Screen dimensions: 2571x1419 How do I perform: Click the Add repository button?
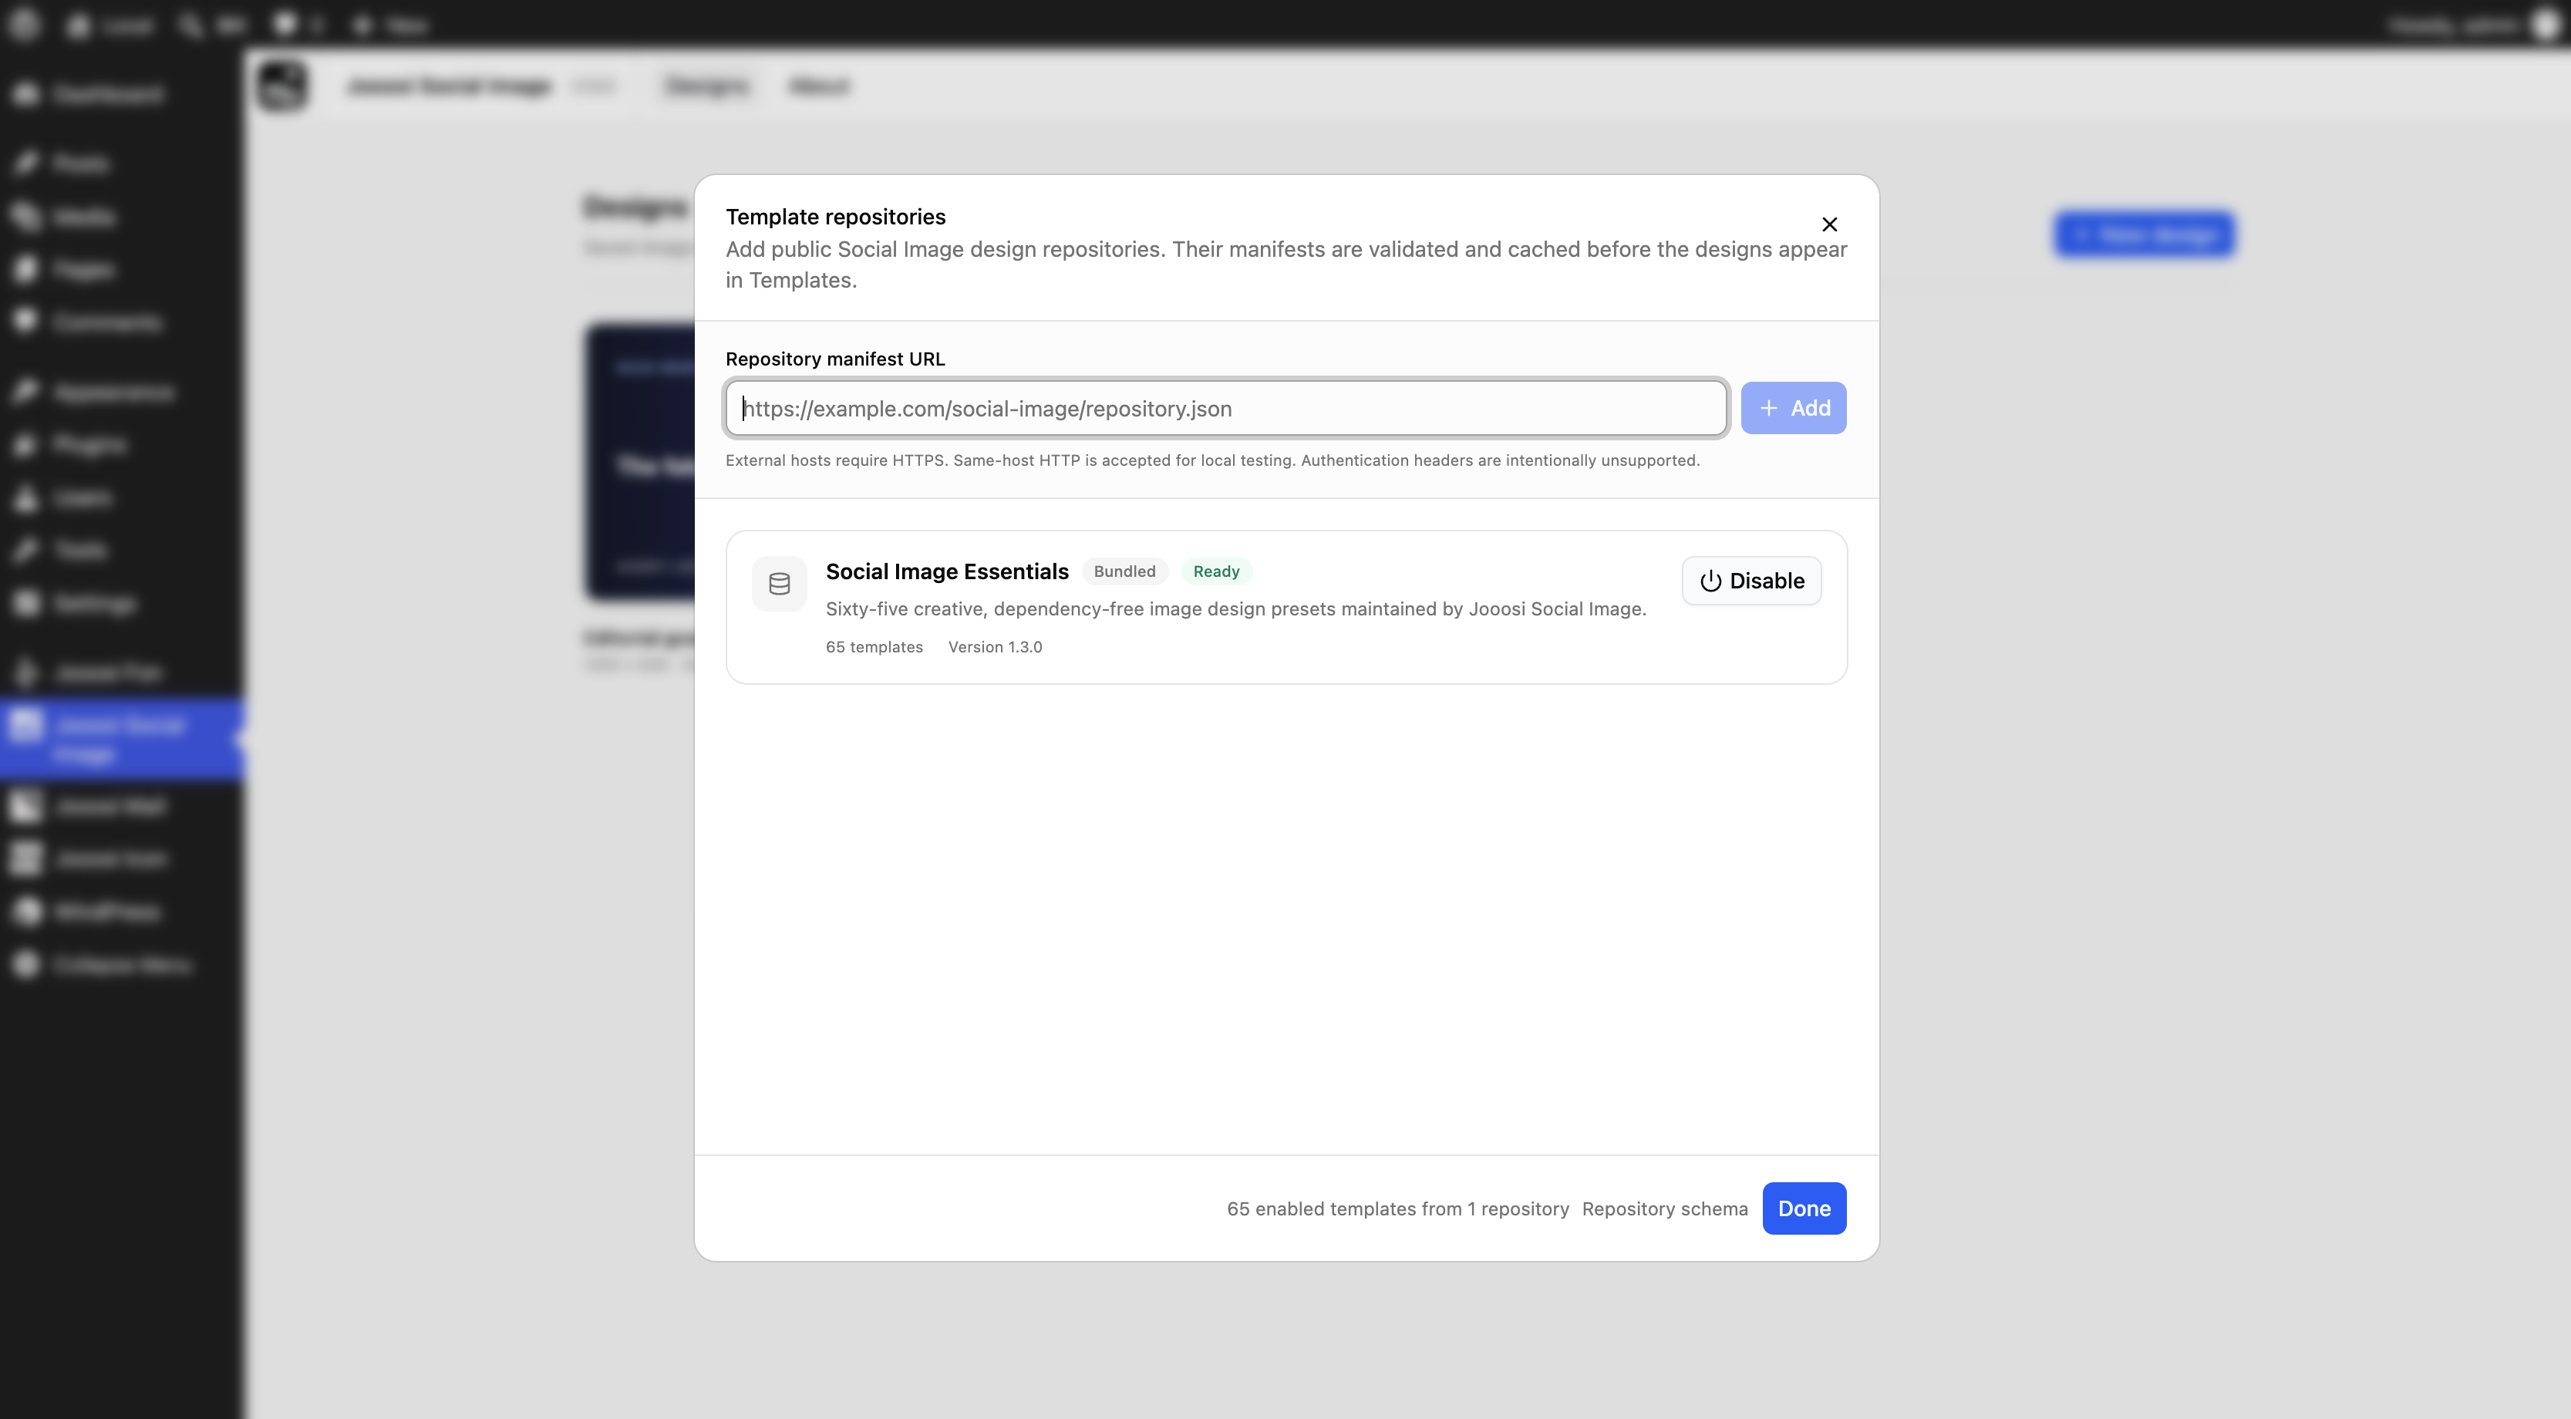(x=1794, y=408)
